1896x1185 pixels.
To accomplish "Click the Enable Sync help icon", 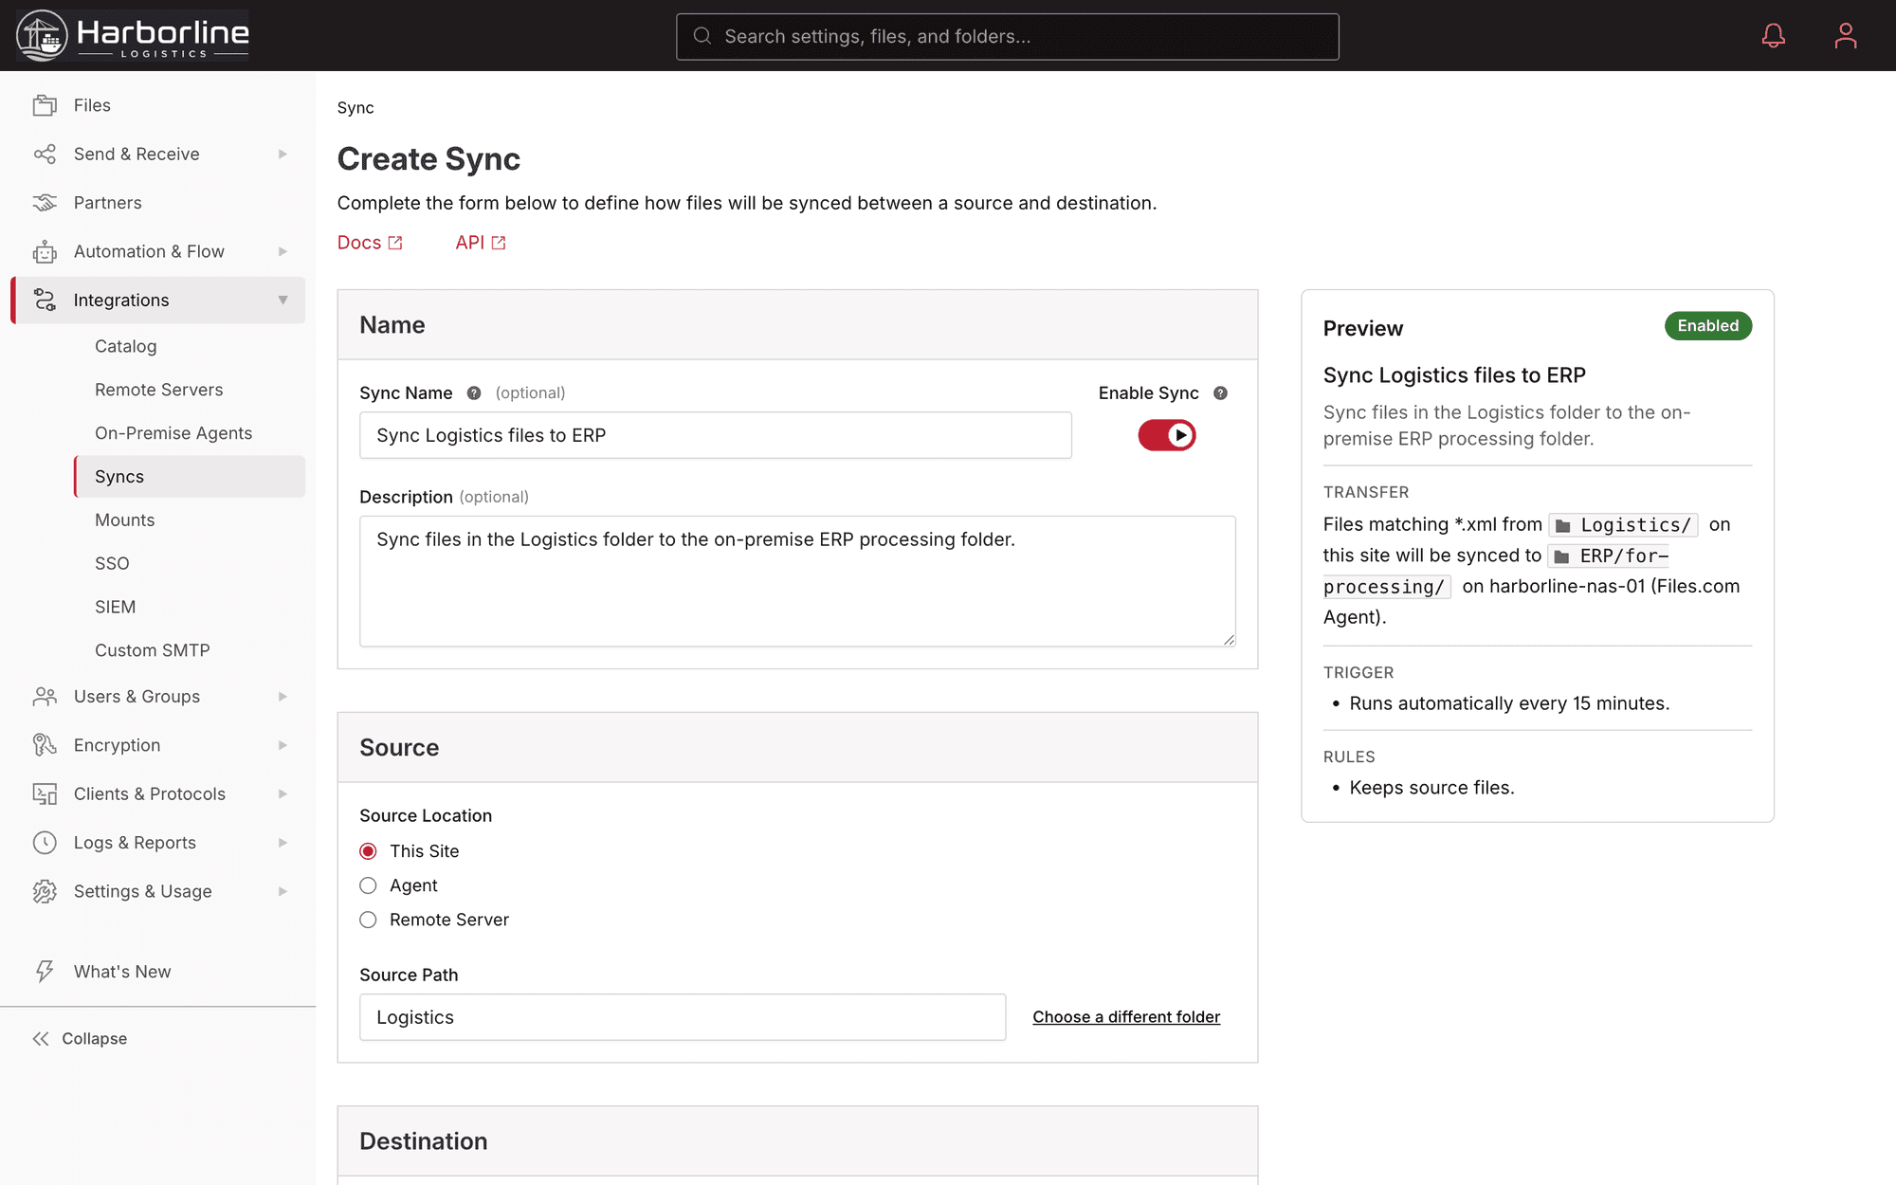I will (1220, 393).
